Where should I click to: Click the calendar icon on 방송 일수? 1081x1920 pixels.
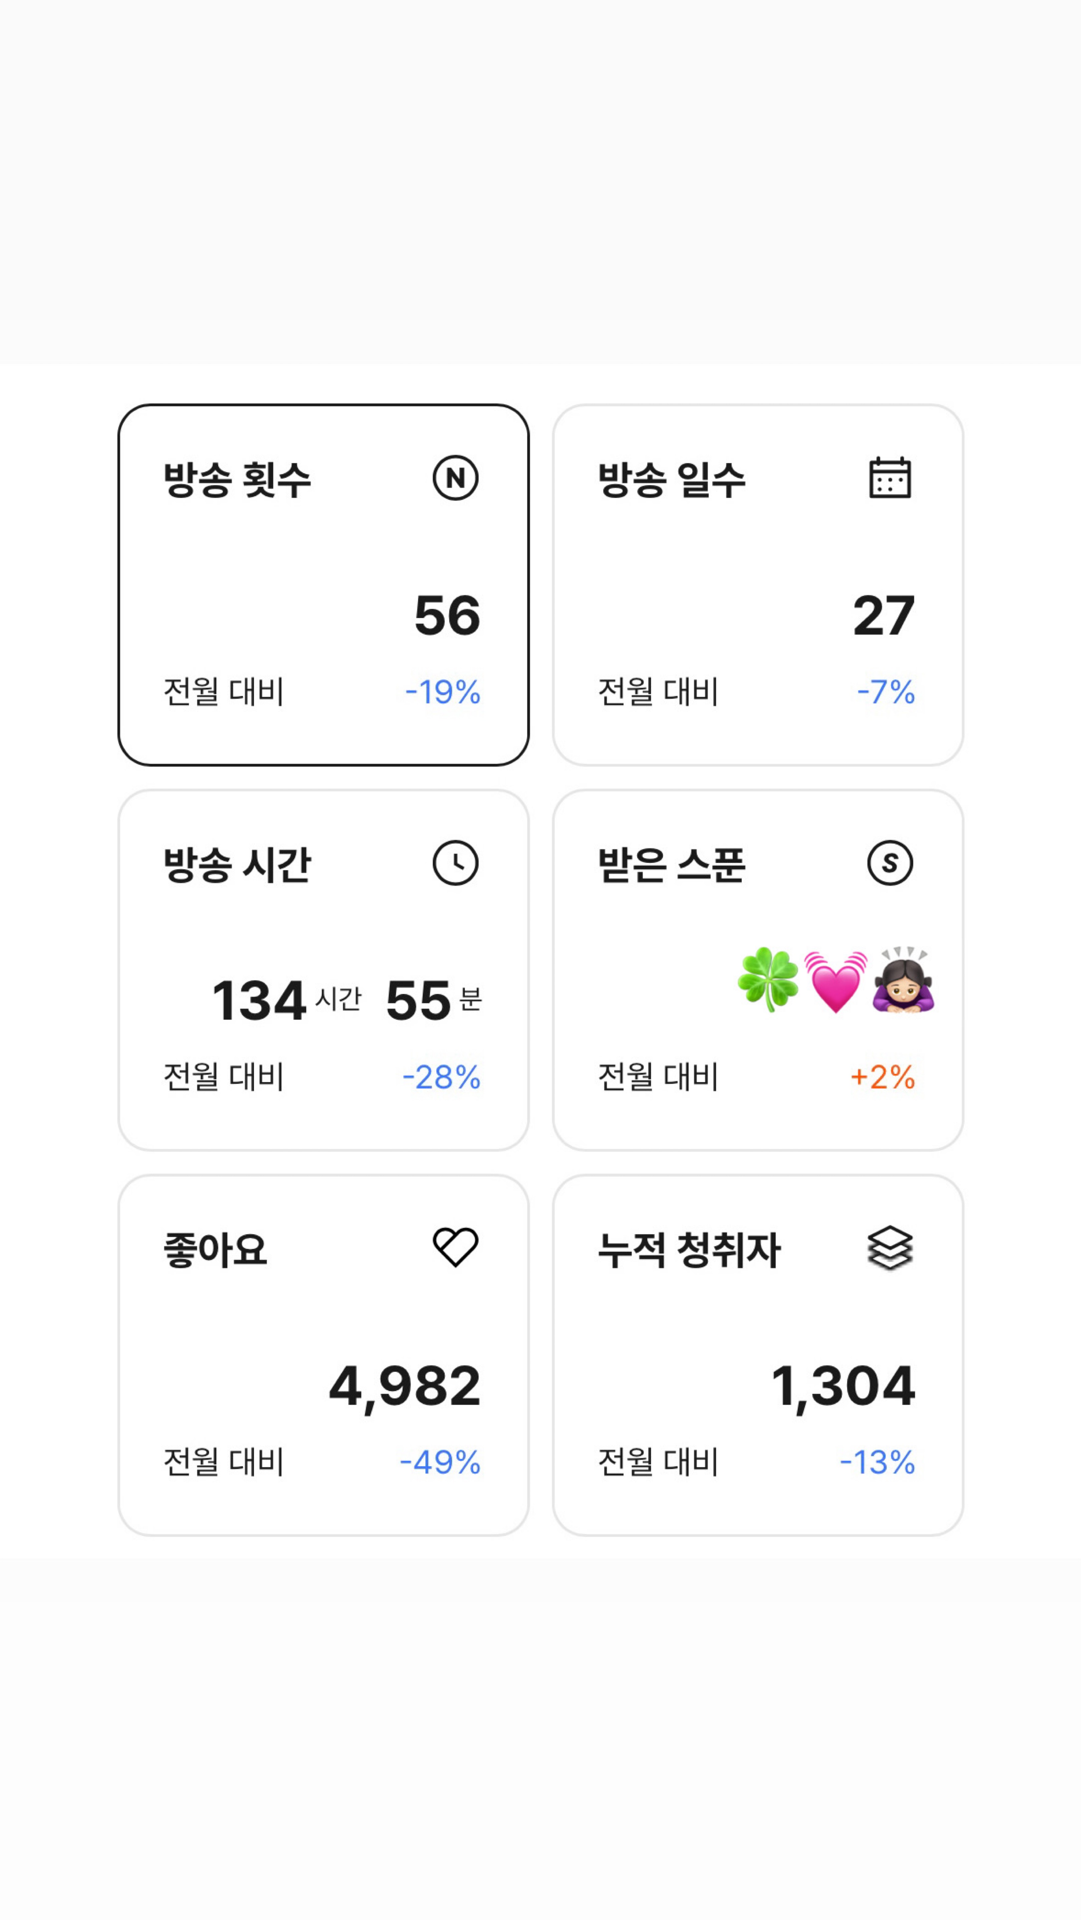pyautogui.click(x=889, y=478)
